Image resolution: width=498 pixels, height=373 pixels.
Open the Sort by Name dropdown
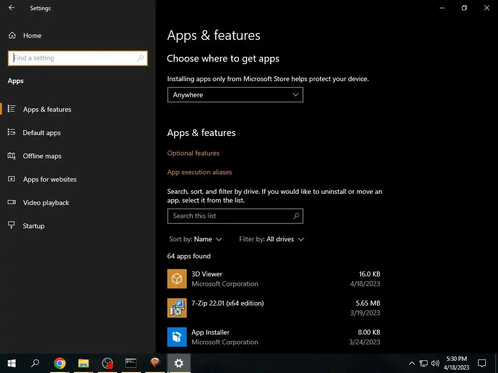tap(196, 239)
